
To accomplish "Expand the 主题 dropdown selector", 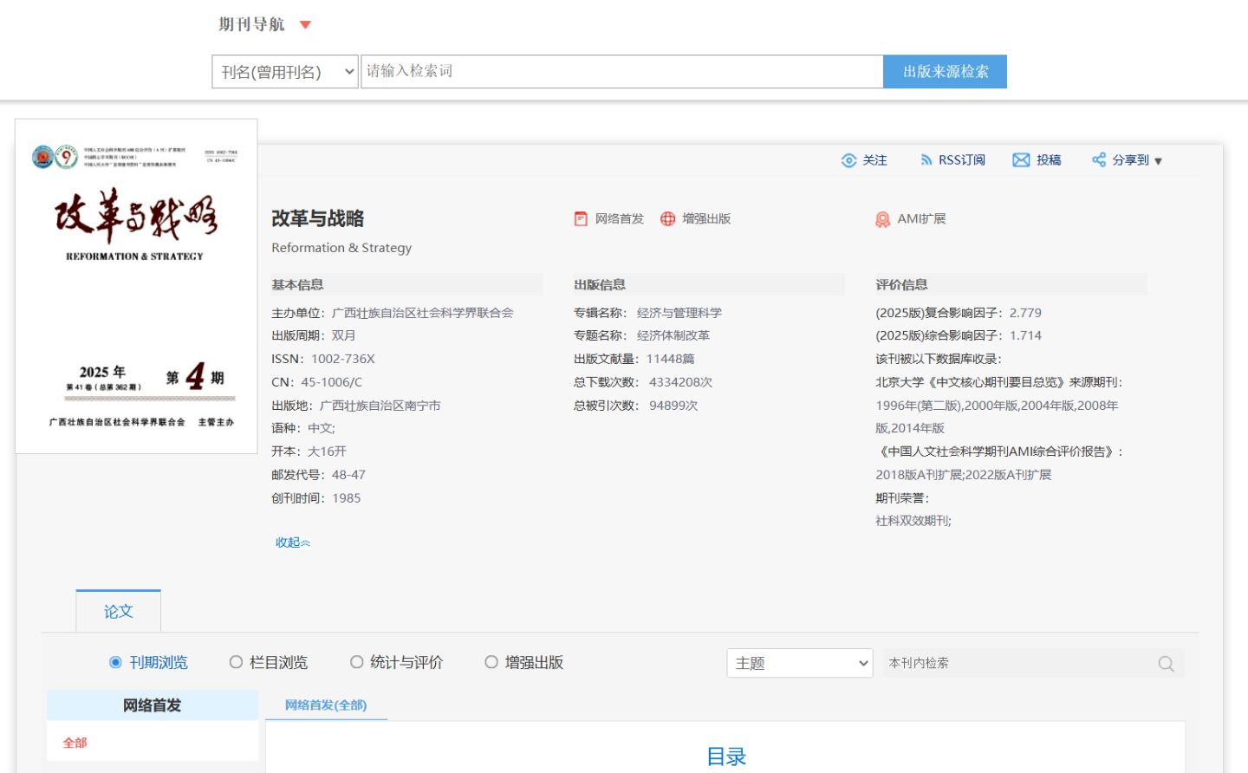I will pos(799,664).
